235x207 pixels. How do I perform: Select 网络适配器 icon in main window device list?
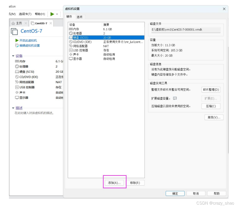(x=17, y=82)
